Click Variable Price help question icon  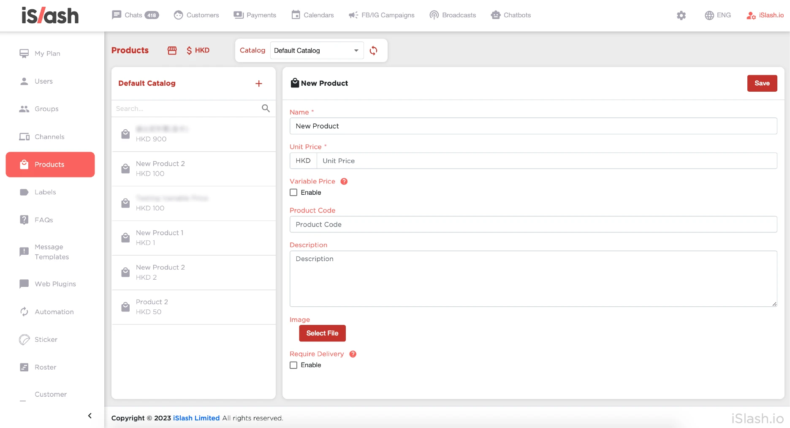click(344, 181)
